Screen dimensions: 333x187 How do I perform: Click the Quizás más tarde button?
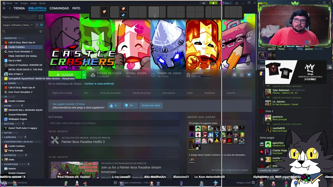click(x=151, y=105)
